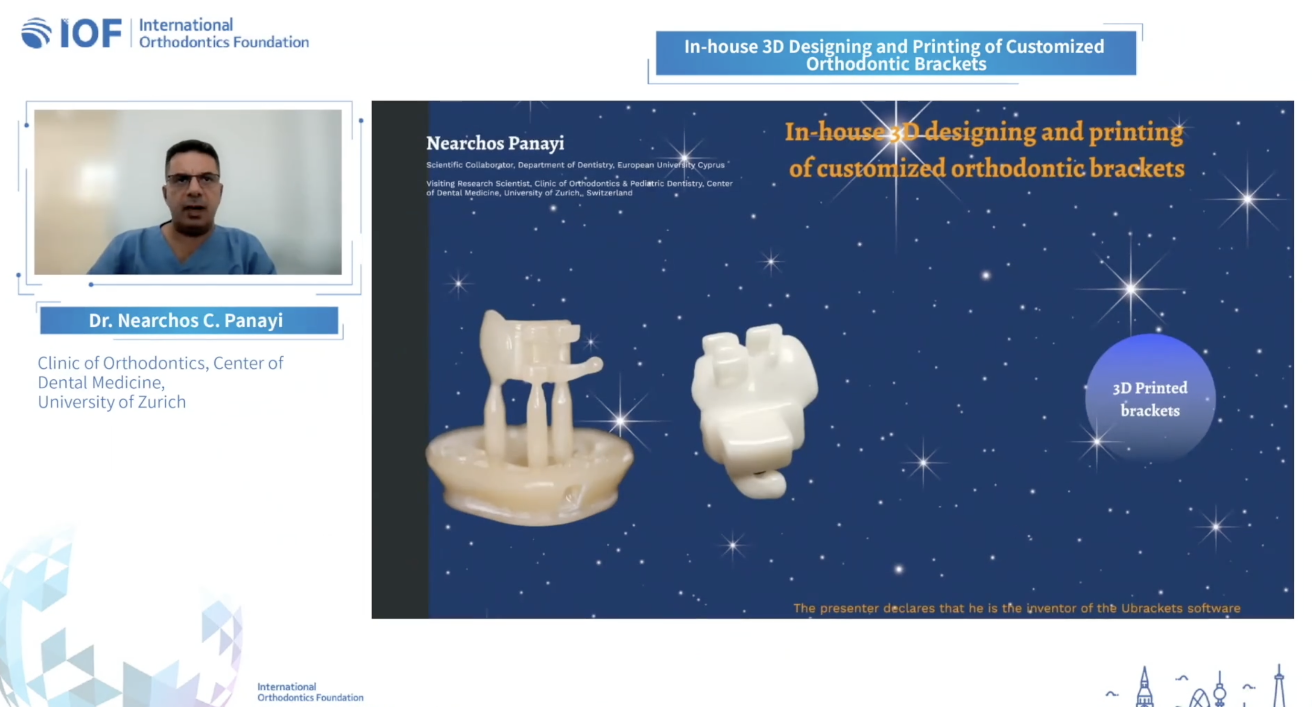This screenshot has width=1312, height=707.
Task: Click the presenter's webcam video
Action: point(188,192)
